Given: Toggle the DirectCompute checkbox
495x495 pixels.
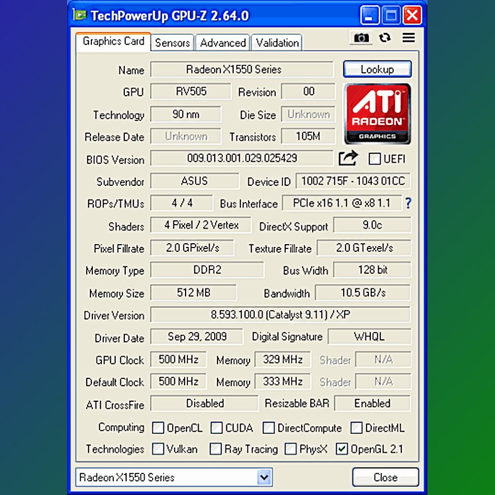Looking at the screenshot, I should tap(269, 428).
